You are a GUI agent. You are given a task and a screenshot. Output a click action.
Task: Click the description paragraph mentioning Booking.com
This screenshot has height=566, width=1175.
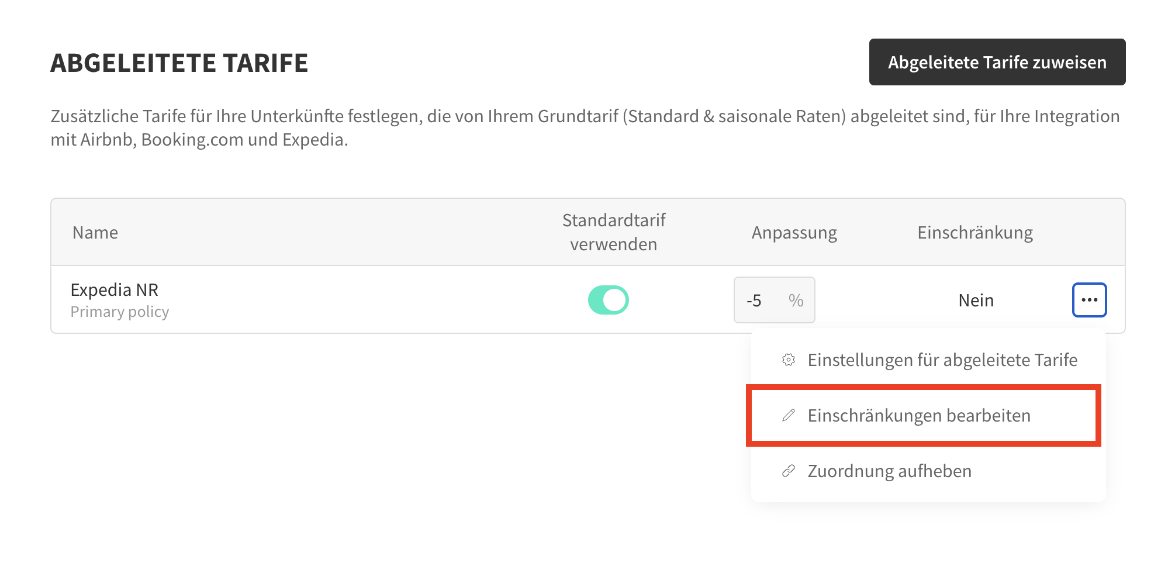585,127
